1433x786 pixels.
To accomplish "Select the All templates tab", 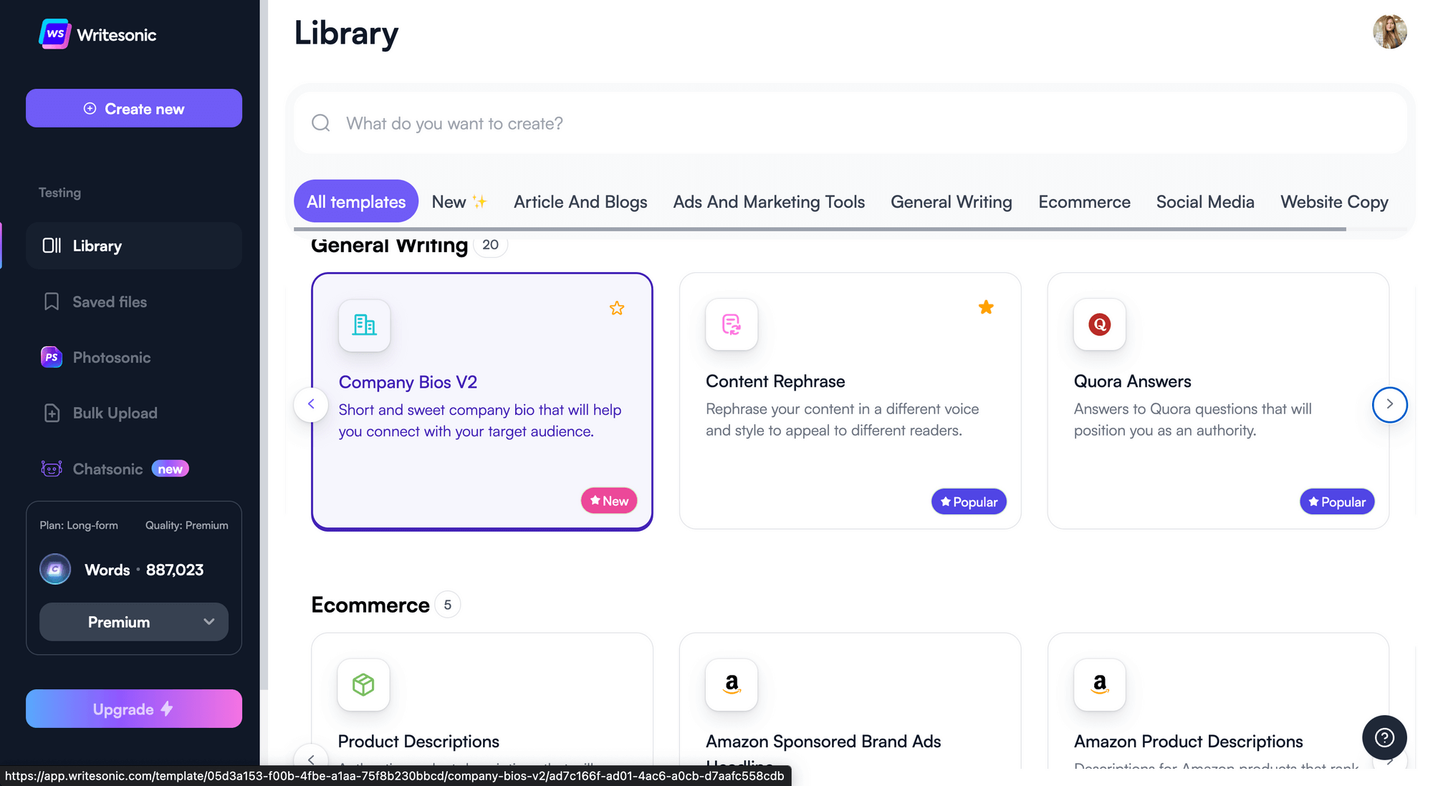I will pyautogui.click(x=356, y=201).
